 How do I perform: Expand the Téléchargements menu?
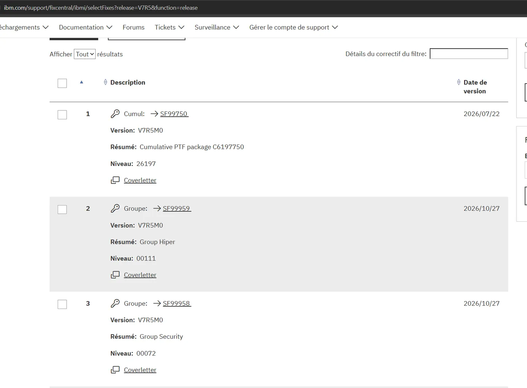24,27
